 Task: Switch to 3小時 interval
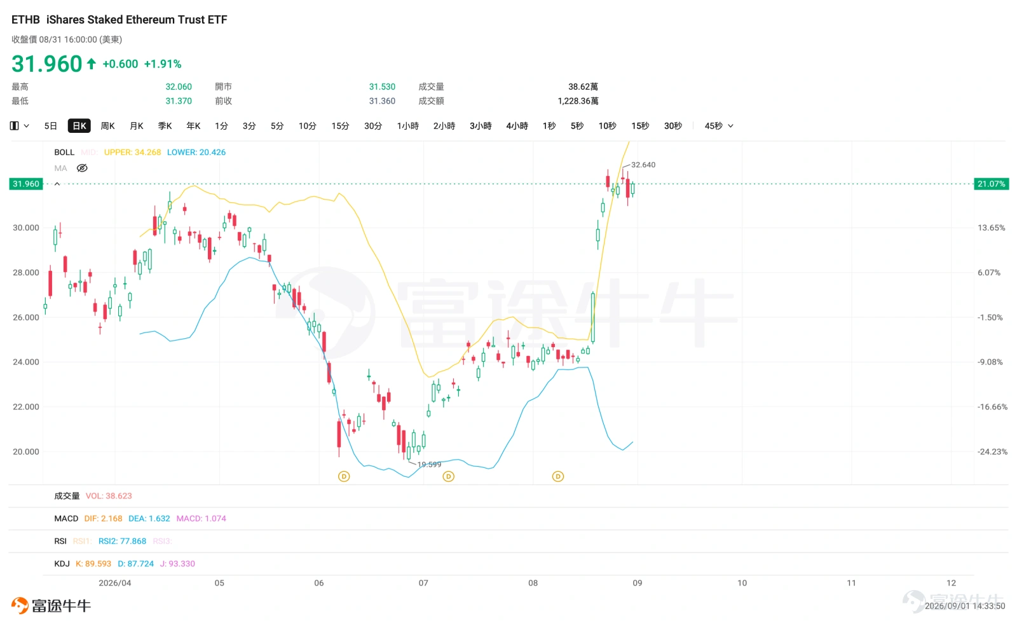pos(481,126)
